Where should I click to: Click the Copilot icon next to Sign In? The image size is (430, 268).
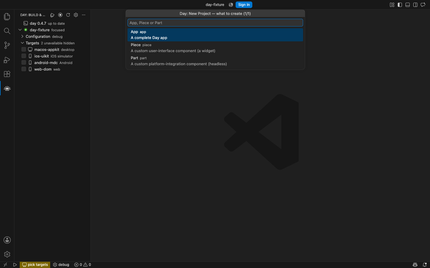click(231, 5)
